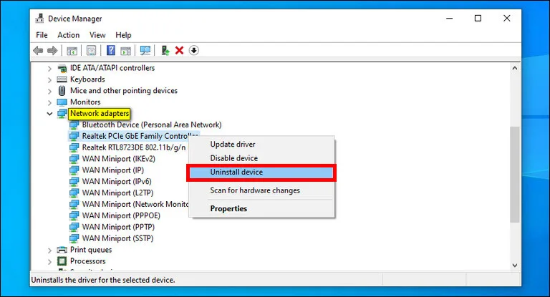Collapse the Network adapters node
Image resolution: width=550 pixels, height=297 pixels.
(x=49, y=114)
